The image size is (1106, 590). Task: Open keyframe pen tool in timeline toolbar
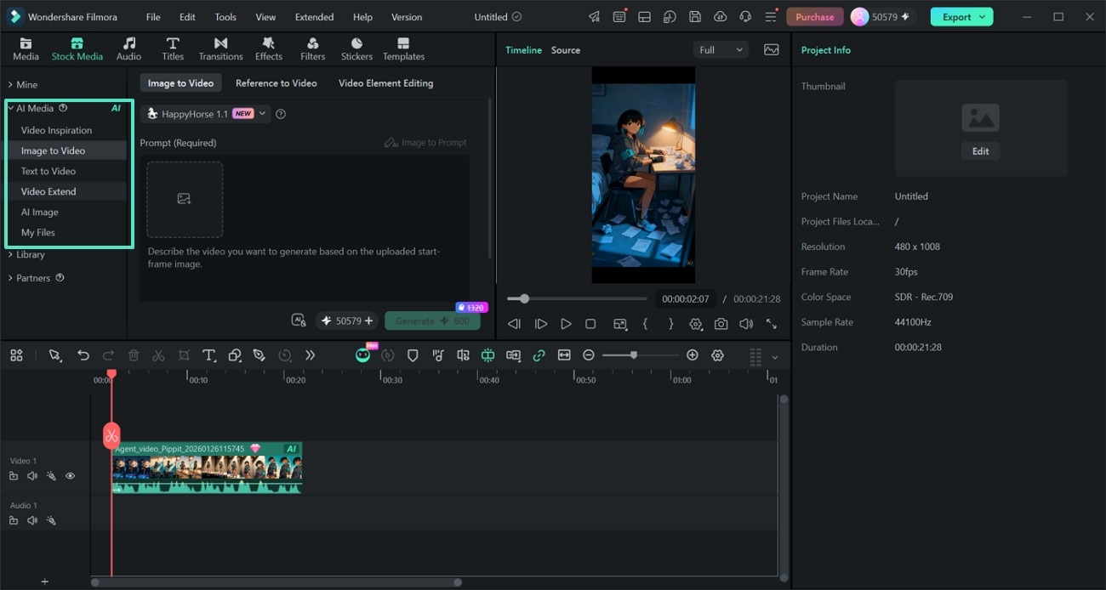(259, 355)
